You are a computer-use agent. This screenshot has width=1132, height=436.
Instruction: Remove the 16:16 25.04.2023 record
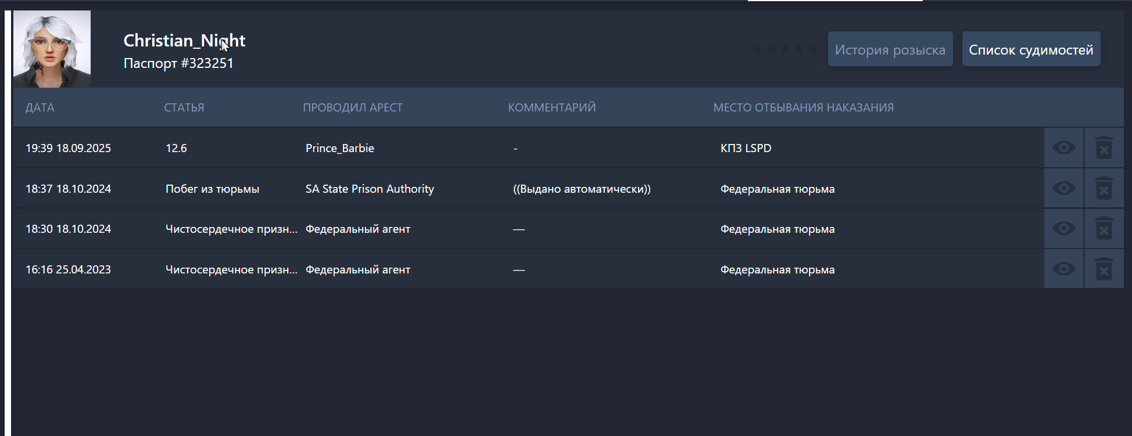[1104, 269]
